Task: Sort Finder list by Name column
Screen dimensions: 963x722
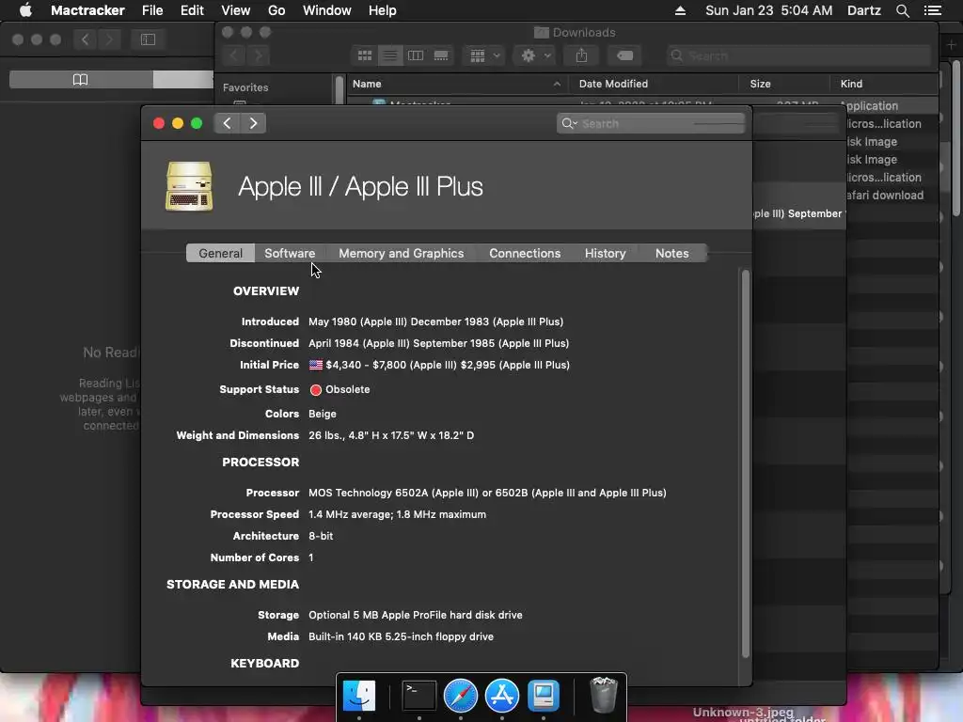Action: [457, 84]
